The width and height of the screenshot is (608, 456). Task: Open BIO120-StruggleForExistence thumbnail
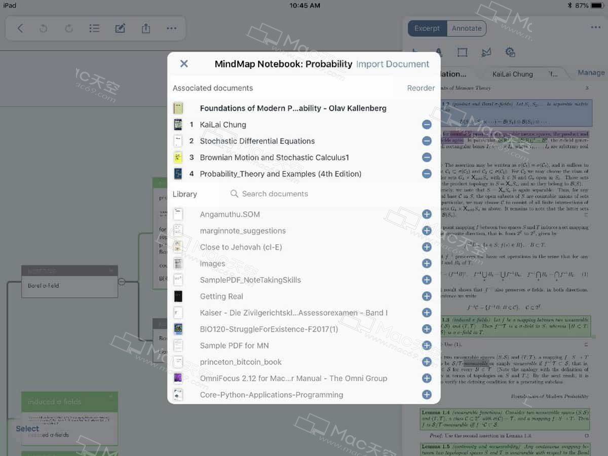point(178,329)
